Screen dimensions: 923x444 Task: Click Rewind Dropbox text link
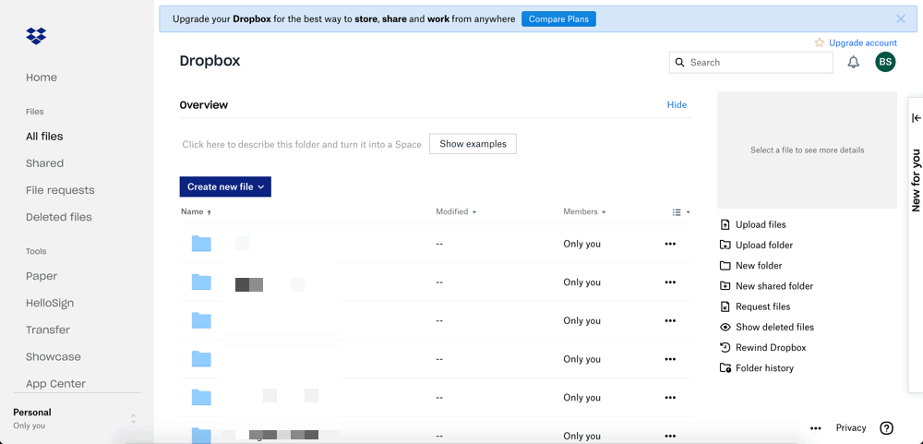pyautogui.click(x=771, y=347)
